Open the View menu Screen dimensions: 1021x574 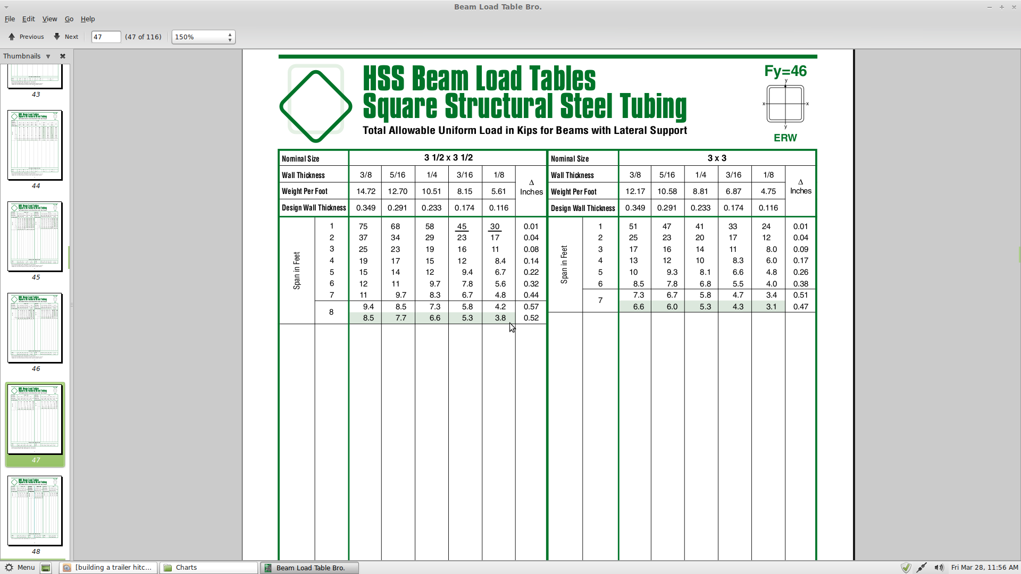pos(49,19)
